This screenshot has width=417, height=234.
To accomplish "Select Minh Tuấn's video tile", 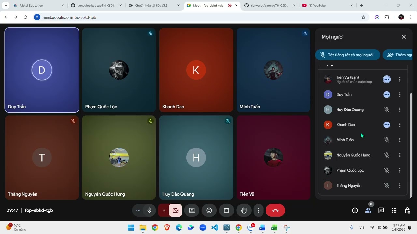I will pyautogui.click(x=273, y=70).
